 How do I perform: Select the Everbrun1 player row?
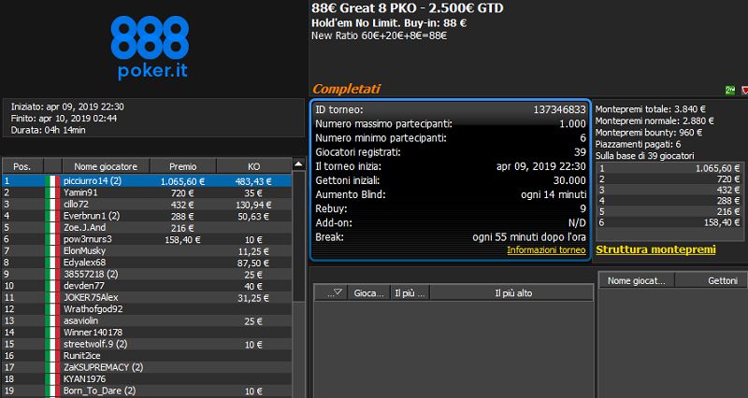tap(150, 215)
